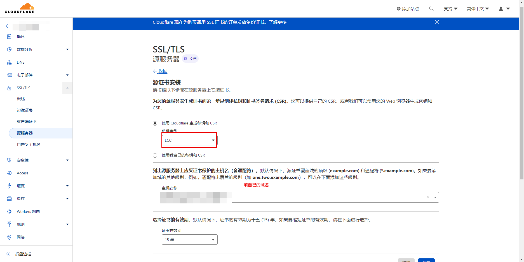
Task: Open the 简体中文 language dropdown
Action: pyautogui.click(x=478, y=9)
